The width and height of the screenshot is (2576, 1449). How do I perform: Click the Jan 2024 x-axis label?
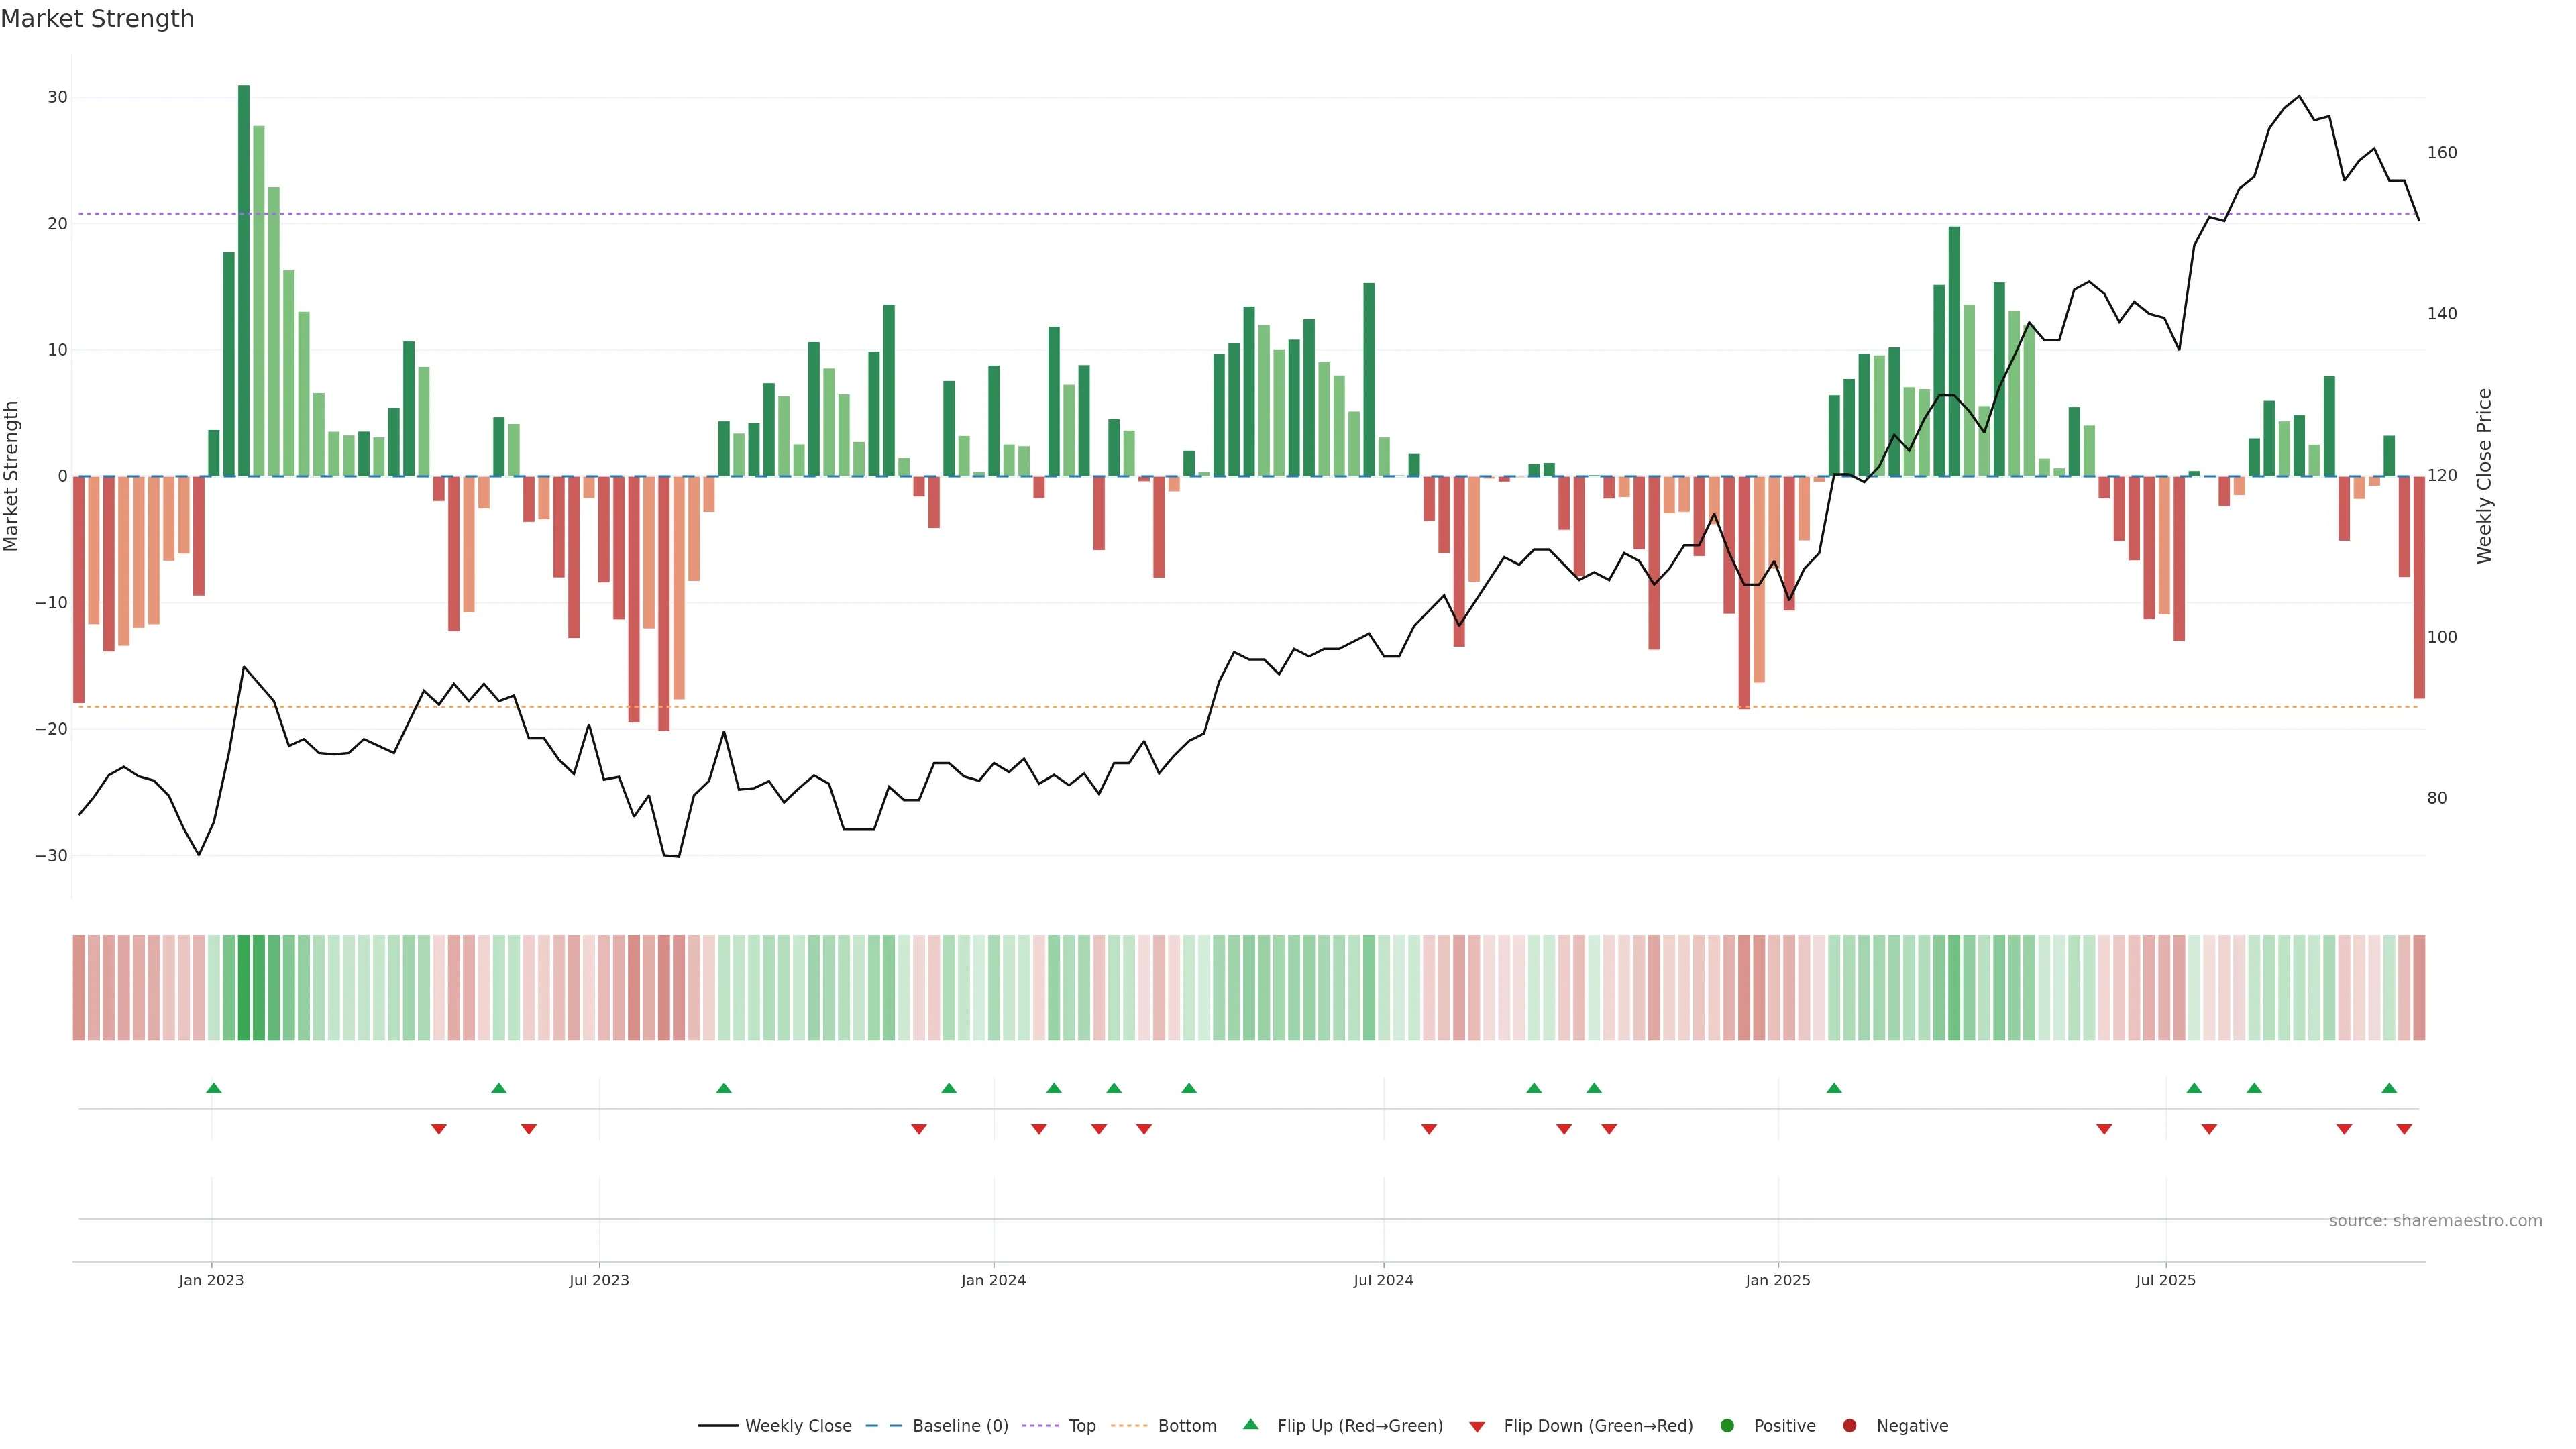(x=993, y=1280)
